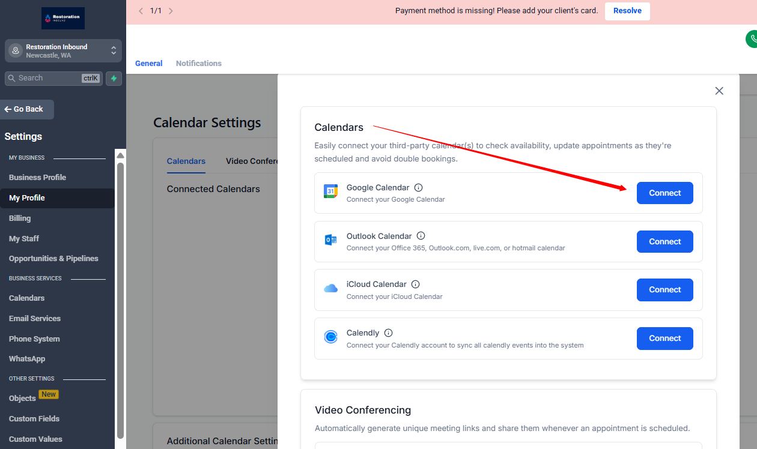Screen dimensions: 757x449
Task: Open Business Profile settings
Action: (37, 178)
